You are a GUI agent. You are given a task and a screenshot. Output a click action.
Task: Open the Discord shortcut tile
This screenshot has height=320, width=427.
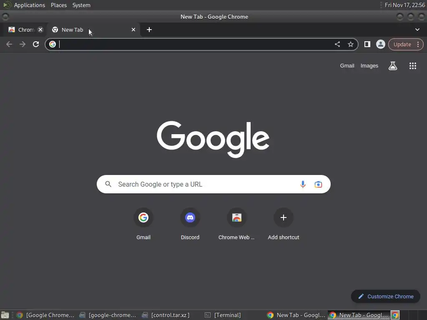[x=190, y=224]
